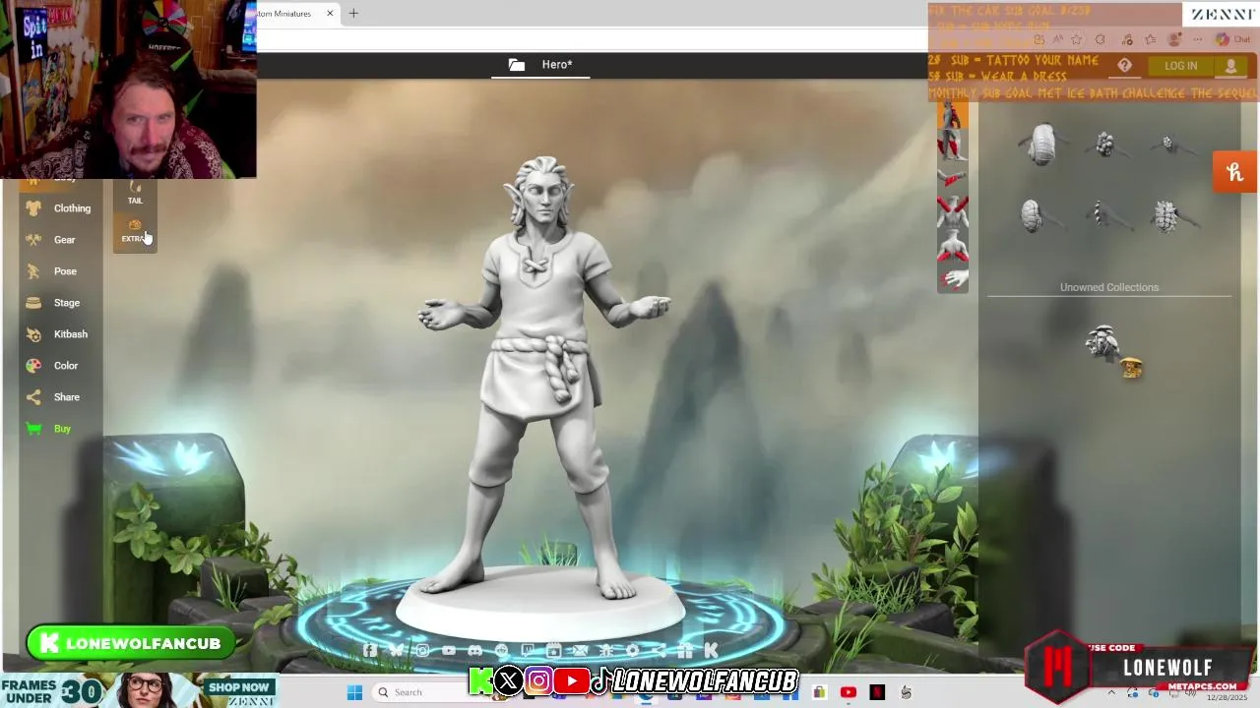Open the orange Honey extension button
Viewport: 1260px width, 708px height.
point(1234,172)
